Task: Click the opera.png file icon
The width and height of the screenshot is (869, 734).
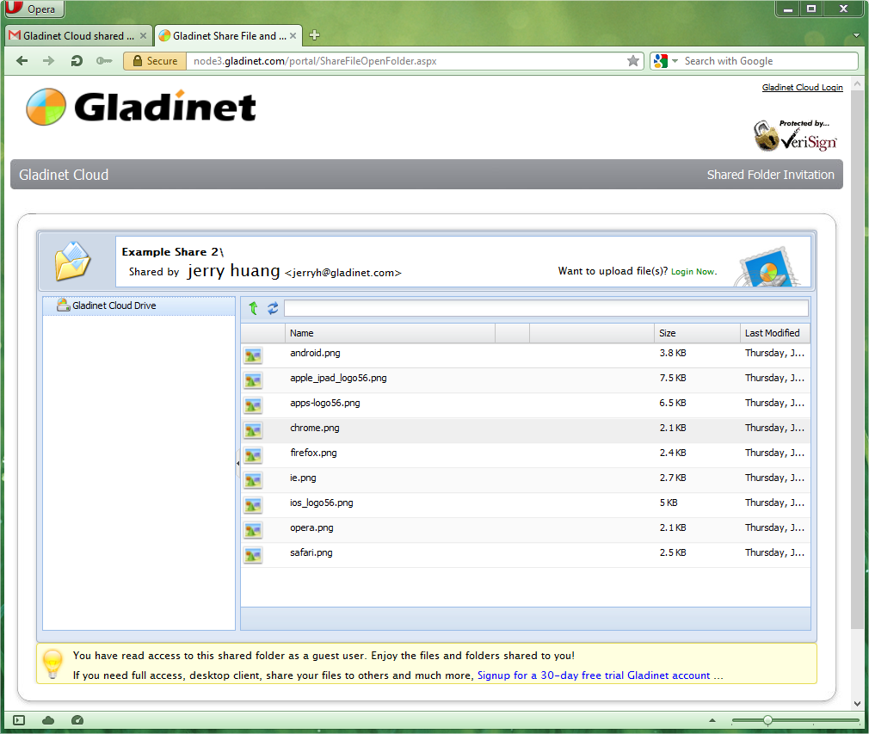Action: click(x=253, y=530)
